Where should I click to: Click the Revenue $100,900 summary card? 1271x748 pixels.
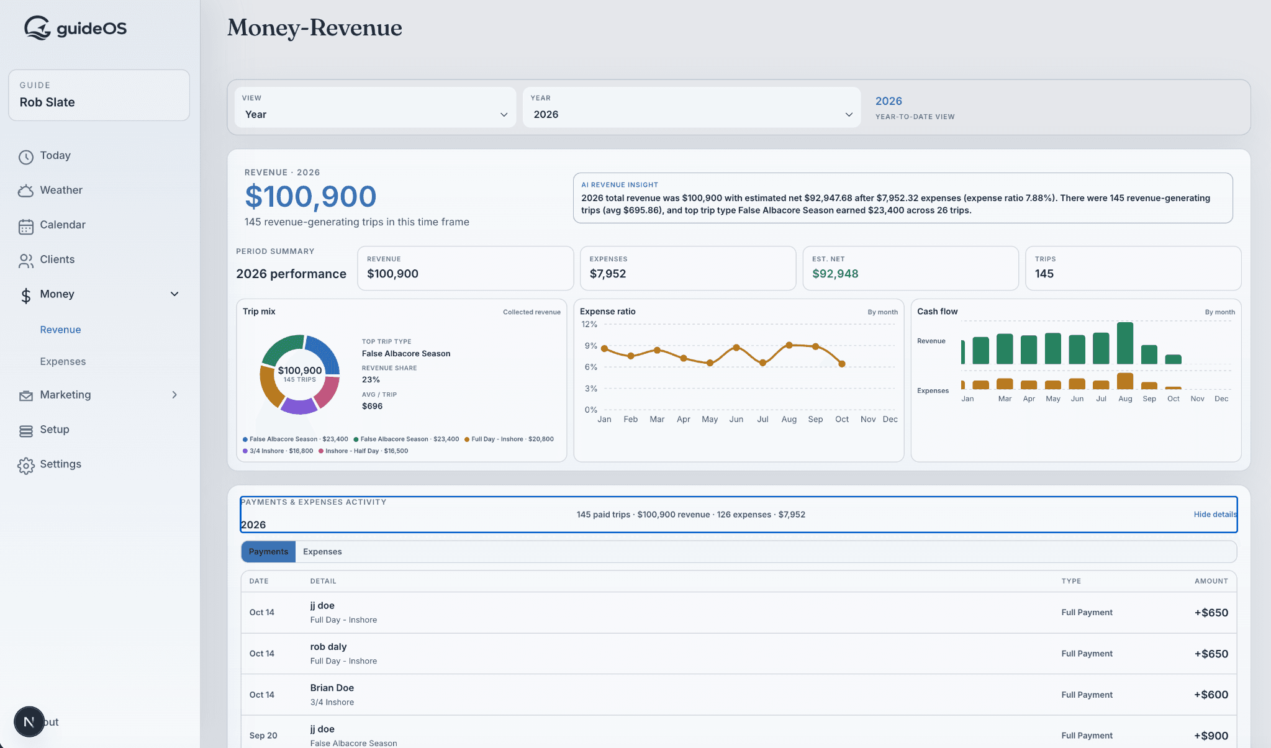click(465, 268)
